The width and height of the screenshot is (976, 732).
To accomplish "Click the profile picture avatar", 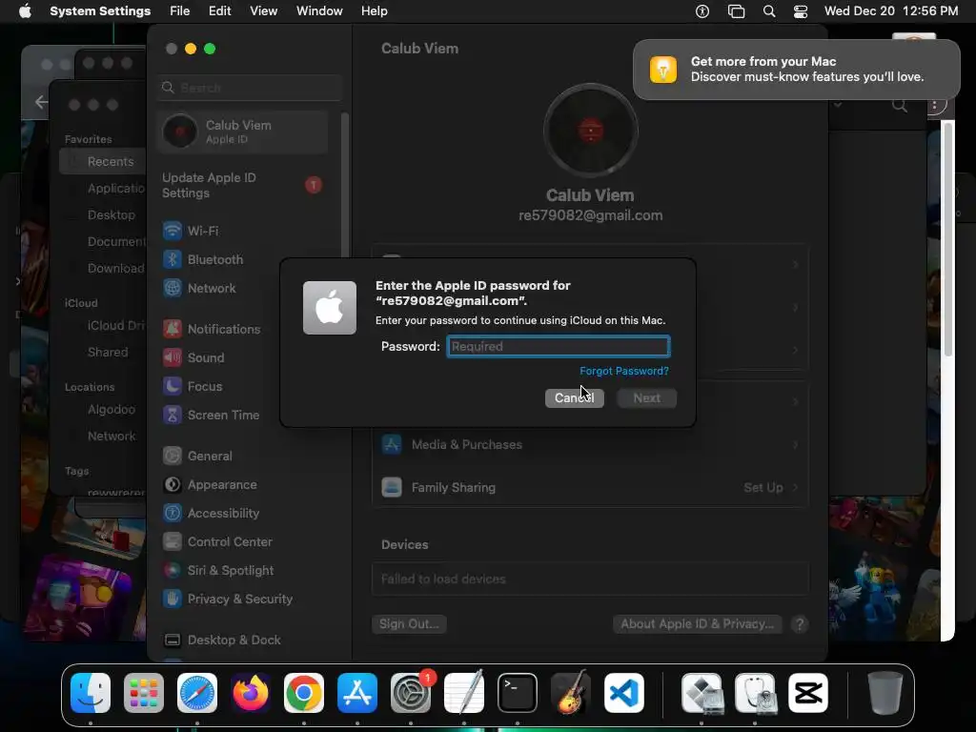I will click(591, 131).
